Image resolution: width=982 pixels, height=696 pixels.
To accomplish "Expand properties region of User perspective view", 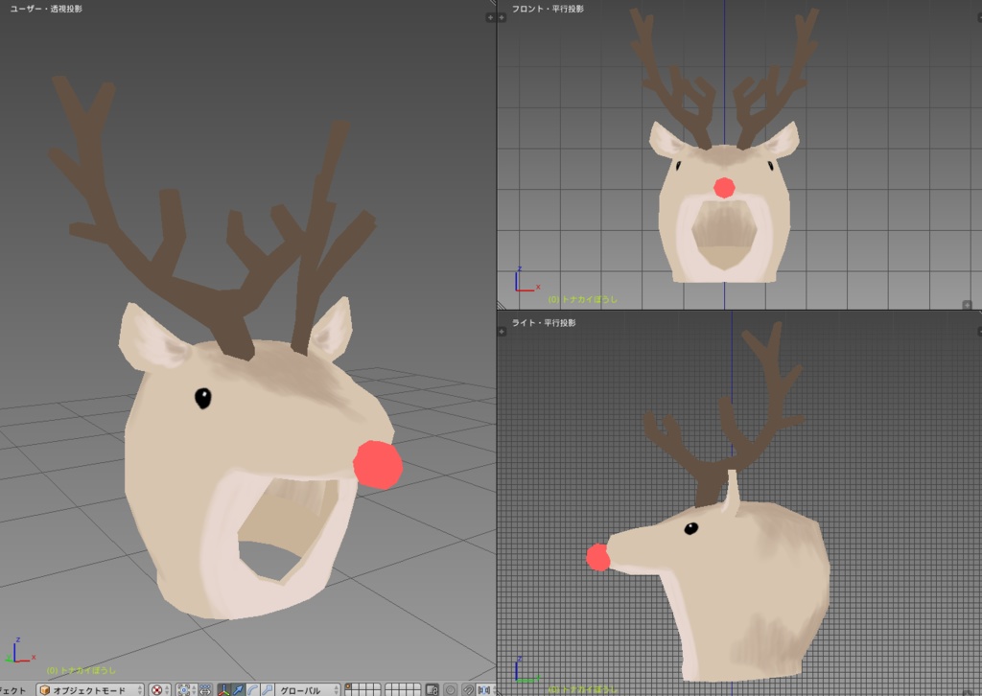I will pos(490,17).
